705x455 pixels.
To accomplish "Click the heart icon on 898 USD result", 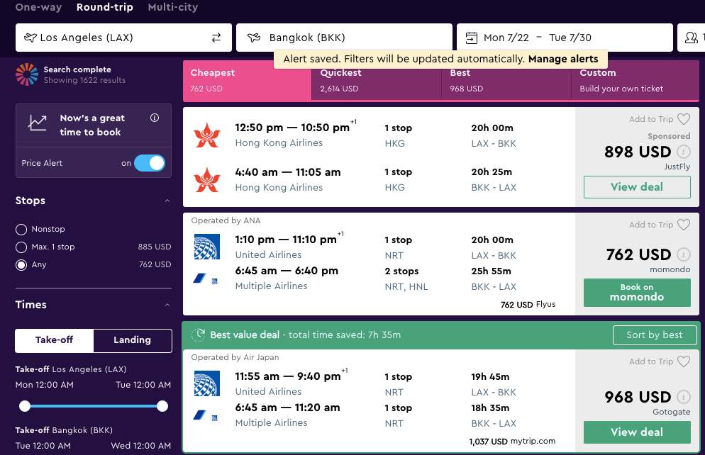I will pos(684,119).
